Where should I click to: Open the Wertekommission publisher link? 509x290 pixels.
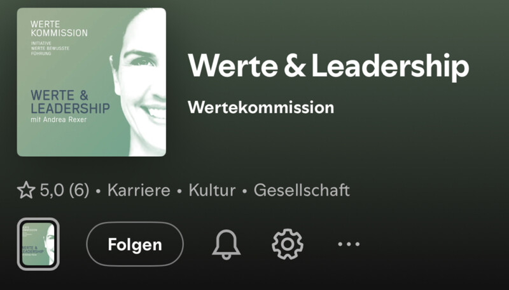pos(261,107)
